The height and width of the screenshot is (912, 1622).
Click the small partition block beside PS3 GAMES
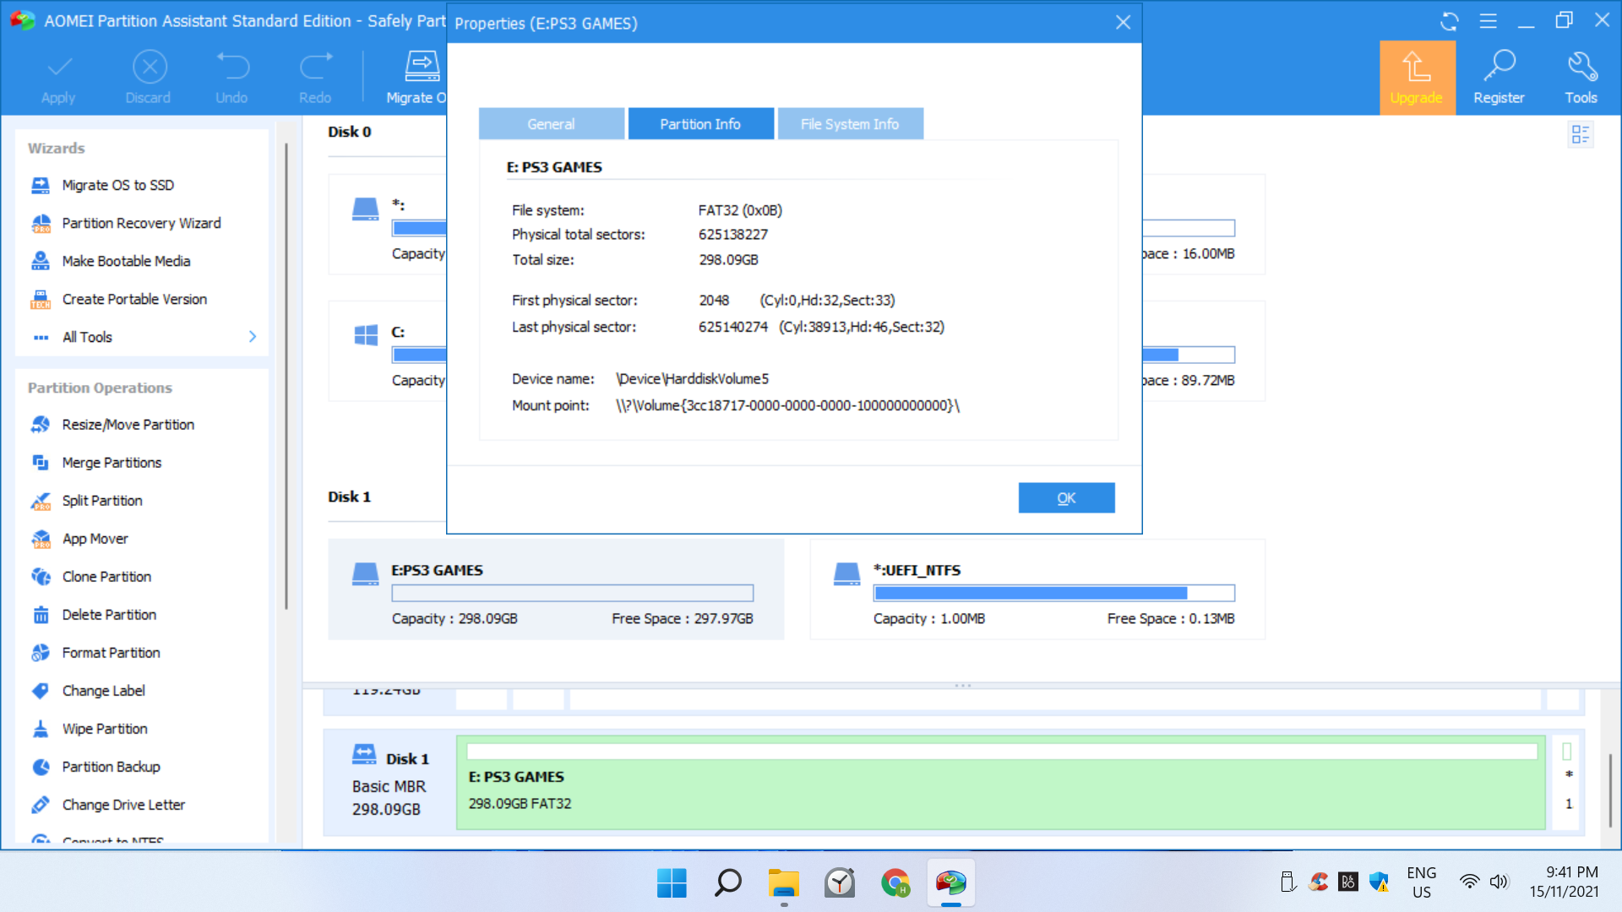(1567, 783)
